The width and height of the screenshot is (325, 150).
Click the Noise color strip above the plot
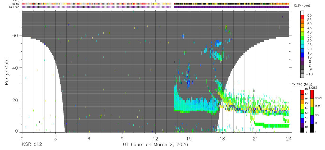pyautogui.click(x=156, y=4)
